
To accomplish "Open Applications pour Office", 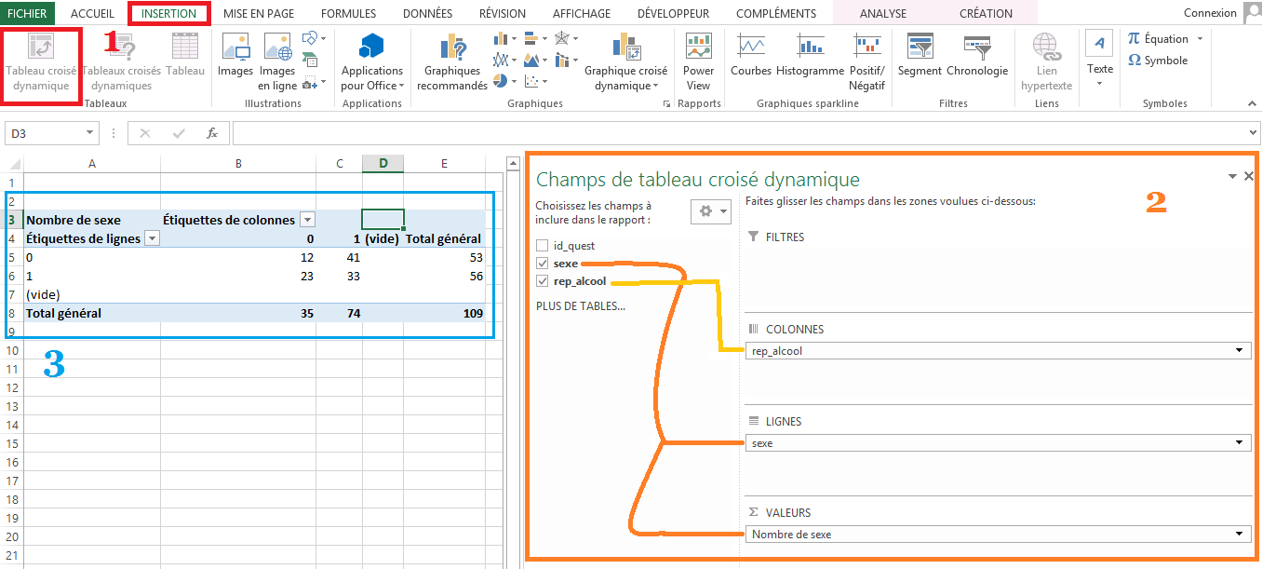I will pos(372,62).
